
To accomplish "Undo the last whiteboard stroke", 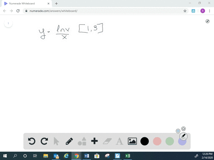I will [32, 141].
